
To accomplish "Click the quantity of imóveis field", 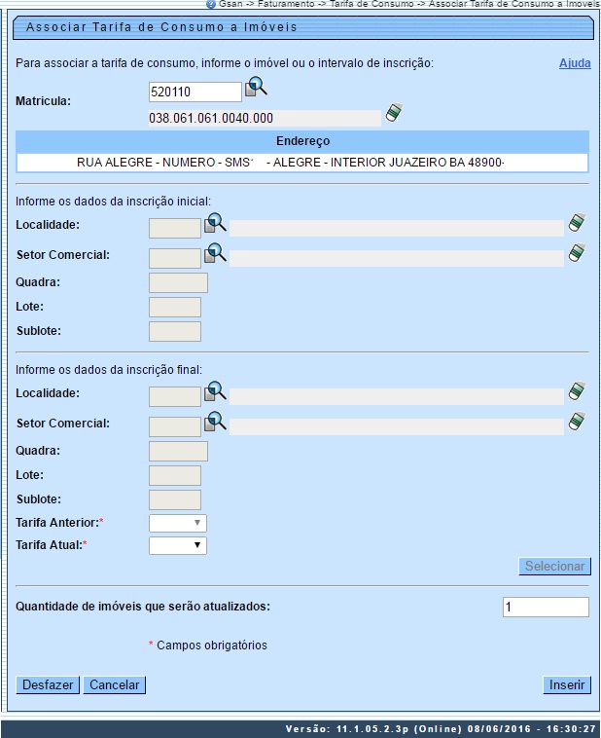I will 545,607.
